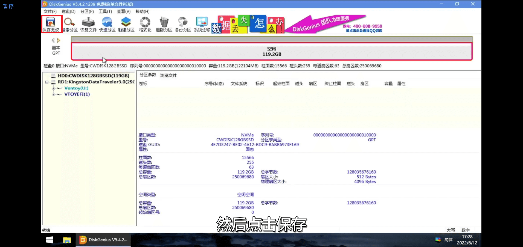
Task: Select the 119.2GB 空闲 free space bar
Action: [271, 51]
